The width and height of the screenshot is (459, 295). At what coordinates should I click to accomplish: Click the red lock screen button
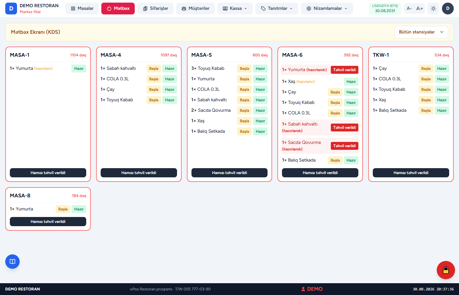[x=446, y=270]
